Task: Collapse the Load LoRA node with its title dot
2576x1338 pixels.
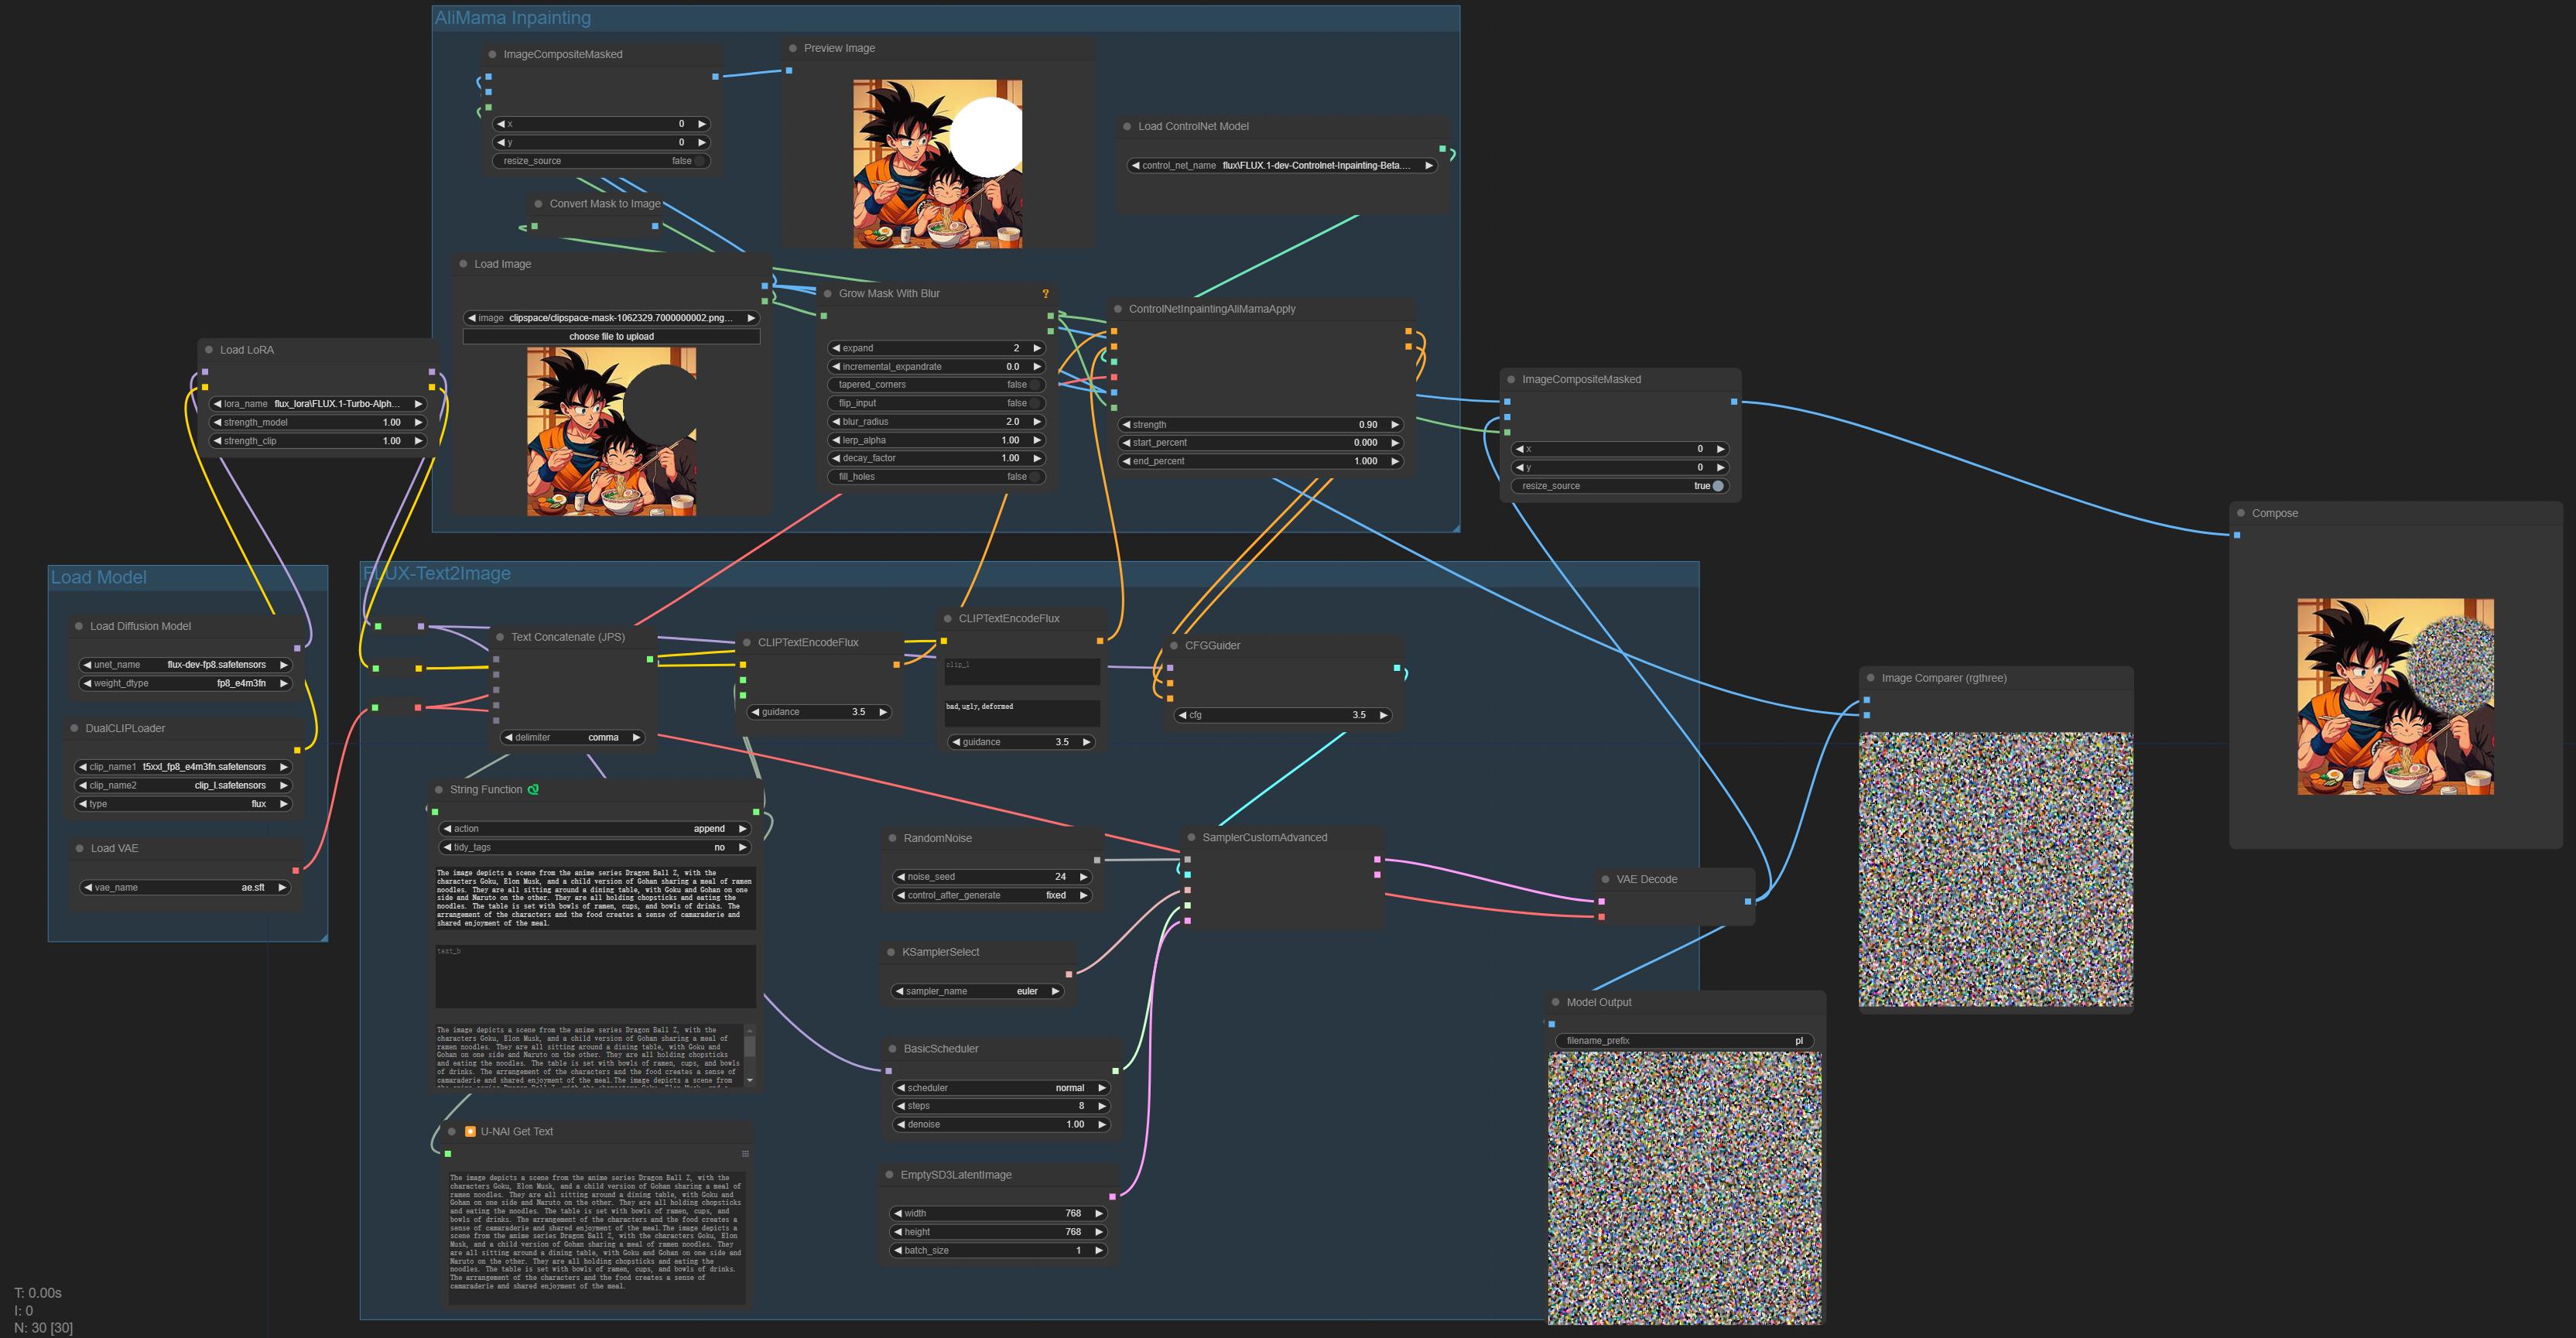Action: click(x=209, y=349)
